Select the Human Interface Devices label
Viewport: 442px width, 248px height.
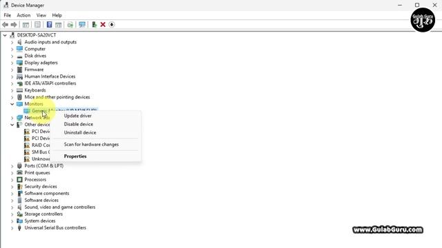pyautogui.click(x=50, y=76)
